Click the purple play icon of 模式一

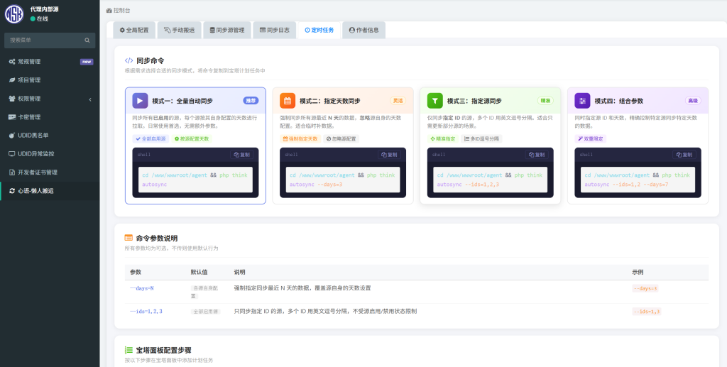140,101
